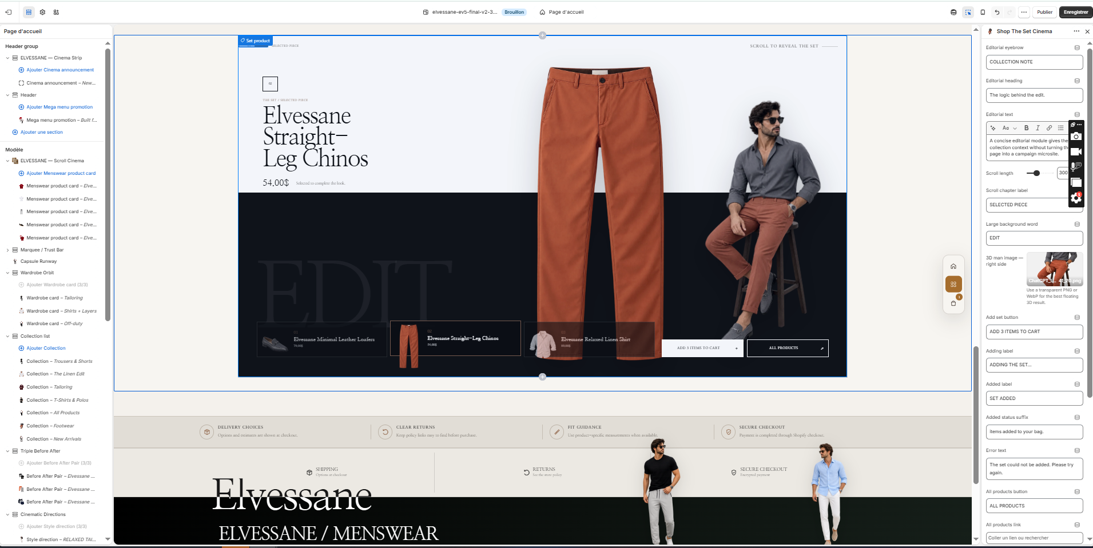Connect dynamic source for Editorial eyebrow

[x=1077, y=47]
